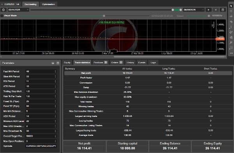Click the stop backtest button
The width and height of the screenshot is (234, 153).
216,10
